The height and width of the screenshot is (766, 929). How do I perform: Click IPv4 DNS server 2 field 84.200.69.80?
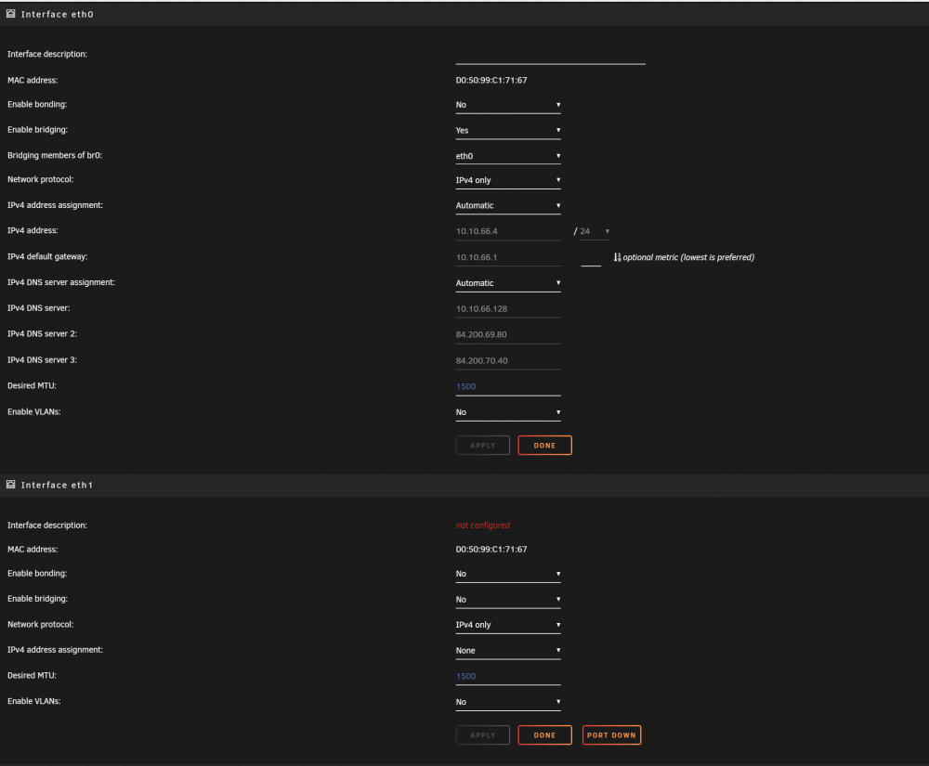tap(508, 334)
